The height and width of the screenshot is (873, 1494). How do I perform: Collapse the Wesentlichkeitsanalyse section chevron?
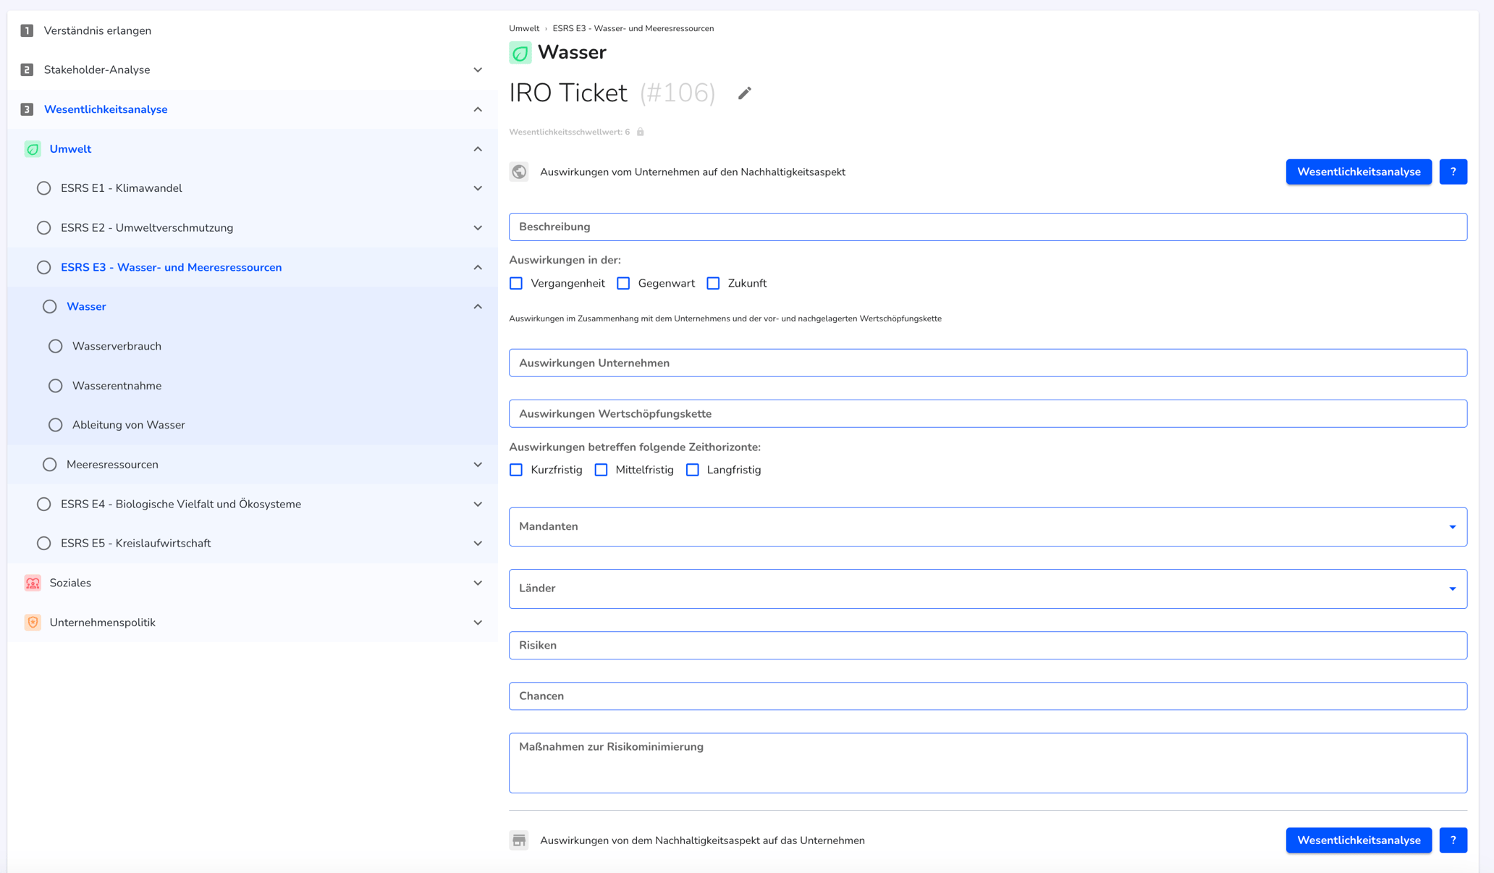pos(478,109)
